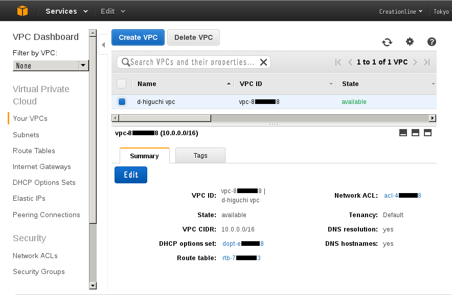Click the pane divider resize handle dots
Viewport: 452px width, 295px height.
pos(274,124)
